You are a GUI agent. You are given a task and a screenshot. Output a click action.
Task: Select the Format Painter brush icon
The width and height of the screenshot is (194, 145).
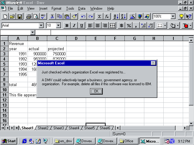pyautogui.click(x=74, y=16)
